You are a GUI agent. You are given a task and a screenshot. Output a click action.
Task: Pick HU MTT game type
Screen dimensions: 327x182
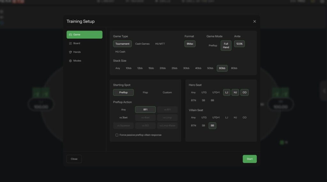[160, 44]
